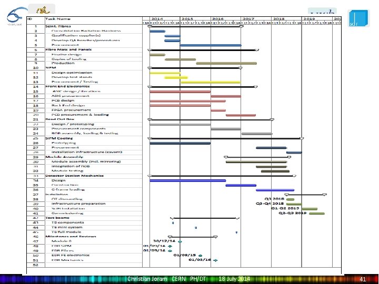Click the 'Test beams' task group name
Screen dimensions: 379x284
point(57,218)
